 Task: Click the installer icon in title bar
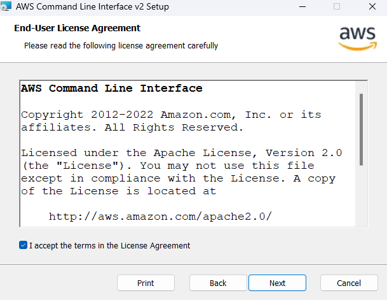pos(6,6)
